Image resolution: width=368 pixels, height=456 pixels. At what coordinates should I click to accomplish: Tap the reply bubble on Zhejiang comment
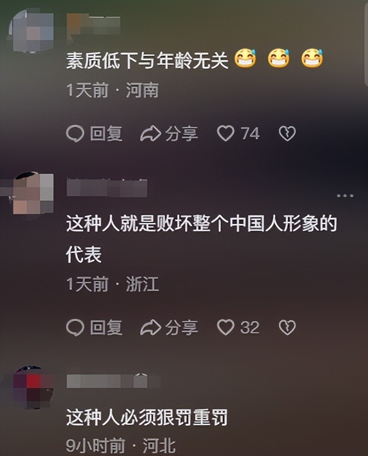point(75,328)
